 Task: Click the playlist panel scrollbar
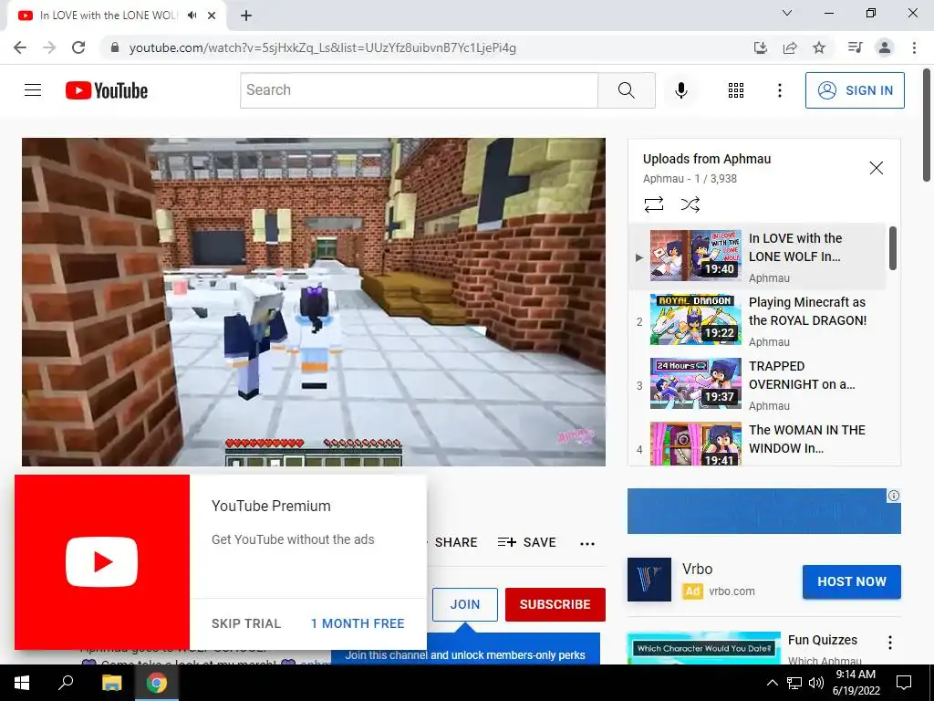pyautogui.click(x=892, y=248)
